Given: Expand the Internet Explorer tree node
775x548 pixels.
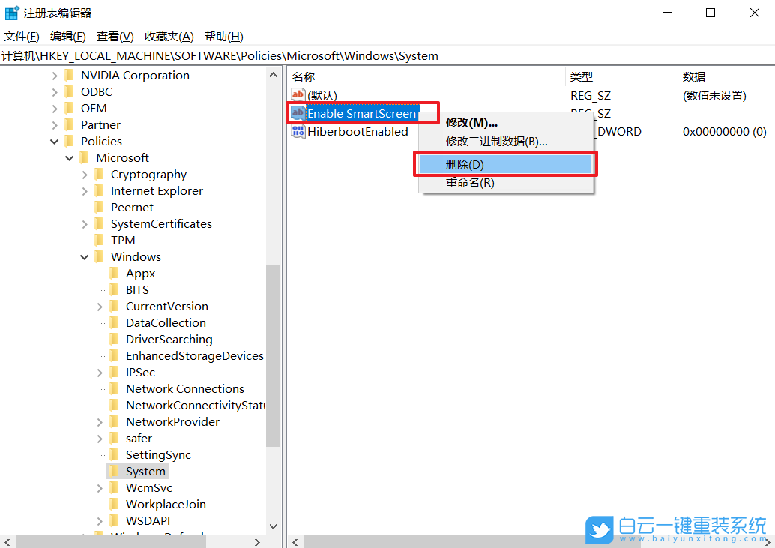Looking at the screenshot, I should pos(85,190).
